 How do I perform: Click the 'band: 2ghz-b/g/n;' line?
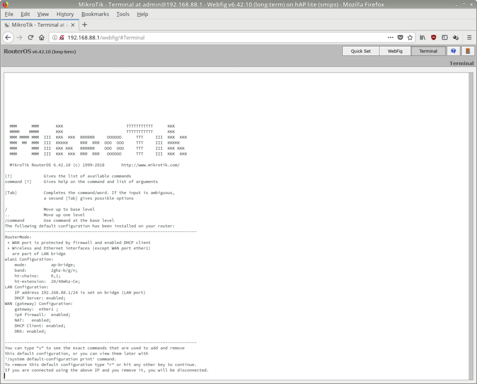46,270
